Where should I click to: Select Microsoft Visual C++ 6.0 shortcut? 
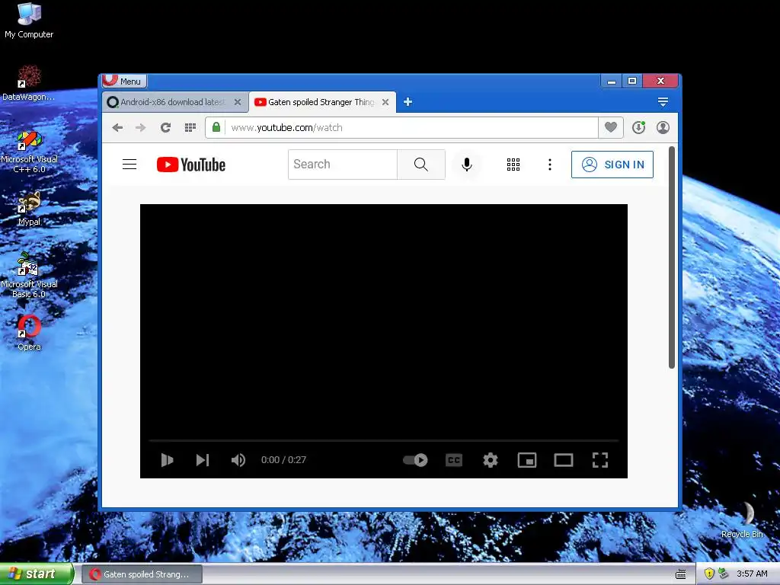pyautogui.click(x=29, y=152)
